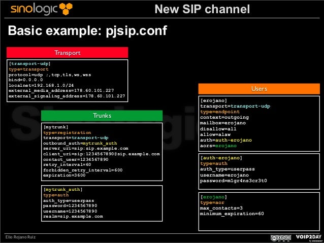
Task: Click the 'type=aor' line
Action: [x=212, y=202]
